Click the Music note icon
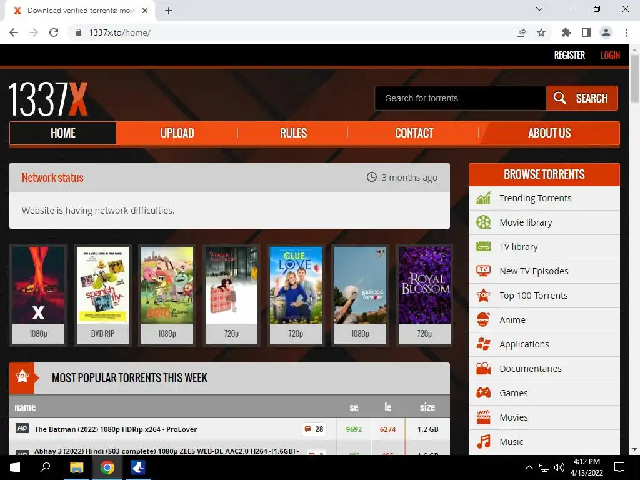Image resolution: width=640 pixels, height=480 pixels. (x=483, y=442)
